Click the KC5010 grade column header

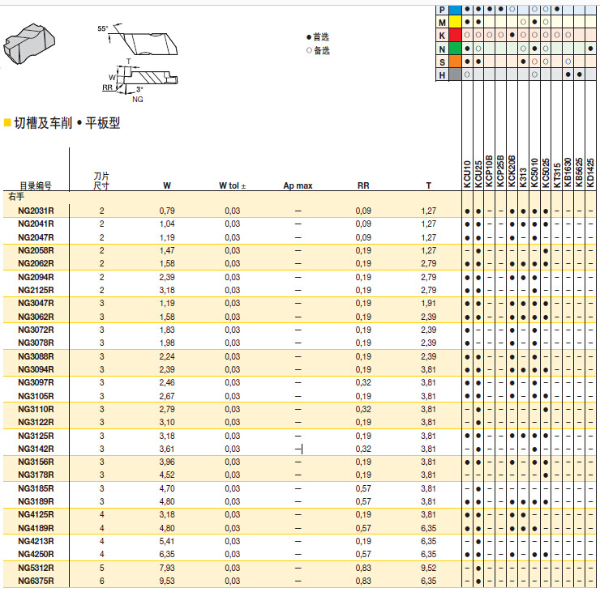(534, 172)
